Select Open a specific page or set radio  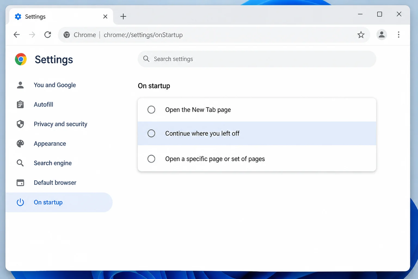[x=151, y=159]
